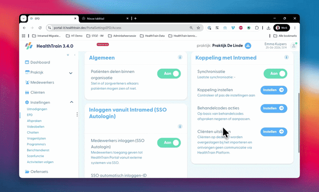Viewport: 319px width, 192px height.
Task: Click the Praktijk sidebar icon
Action: coord(27,72)
